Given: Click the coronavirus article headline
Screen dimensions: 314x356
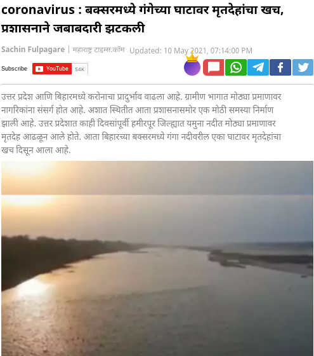Looking at the screenshot, I should [x=143, y=19].
